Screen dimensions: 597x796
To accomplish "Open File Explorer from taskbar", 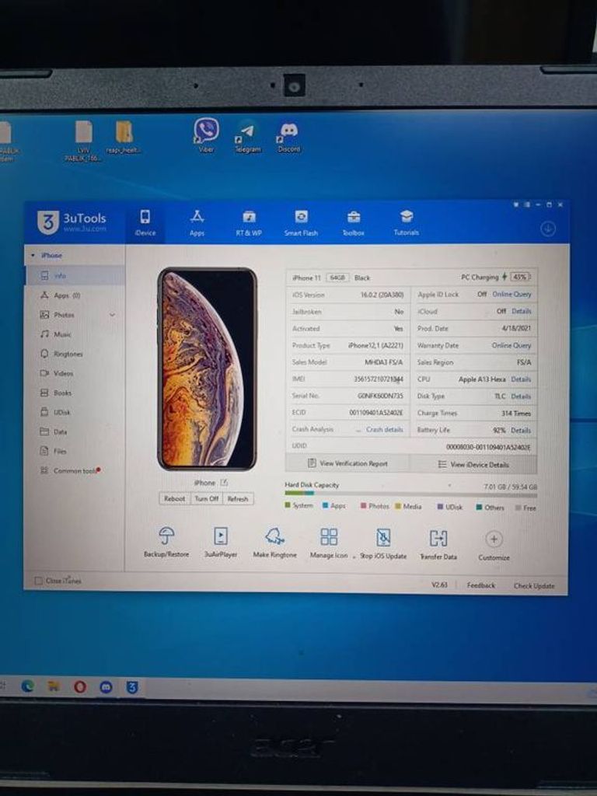I will [x=54, y=686].
